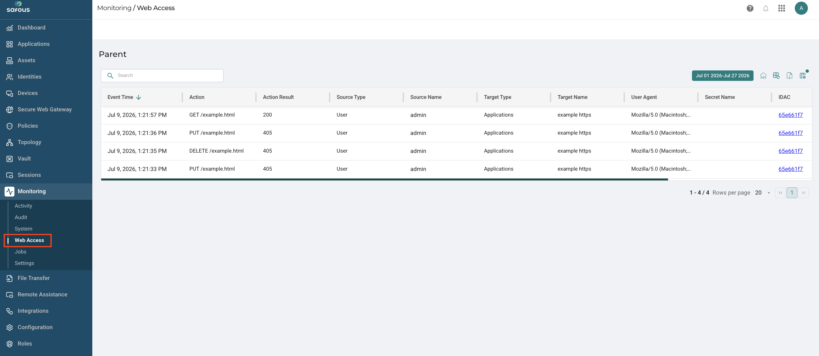This screenshot has height=356, width=819.
Task: Open Identities via its people icon
Action: click(x=9, y=77)
